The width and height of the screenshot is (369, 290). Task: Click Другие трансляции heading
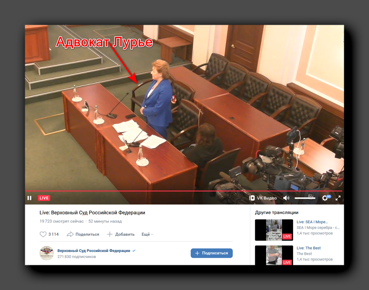coord(276,212)
